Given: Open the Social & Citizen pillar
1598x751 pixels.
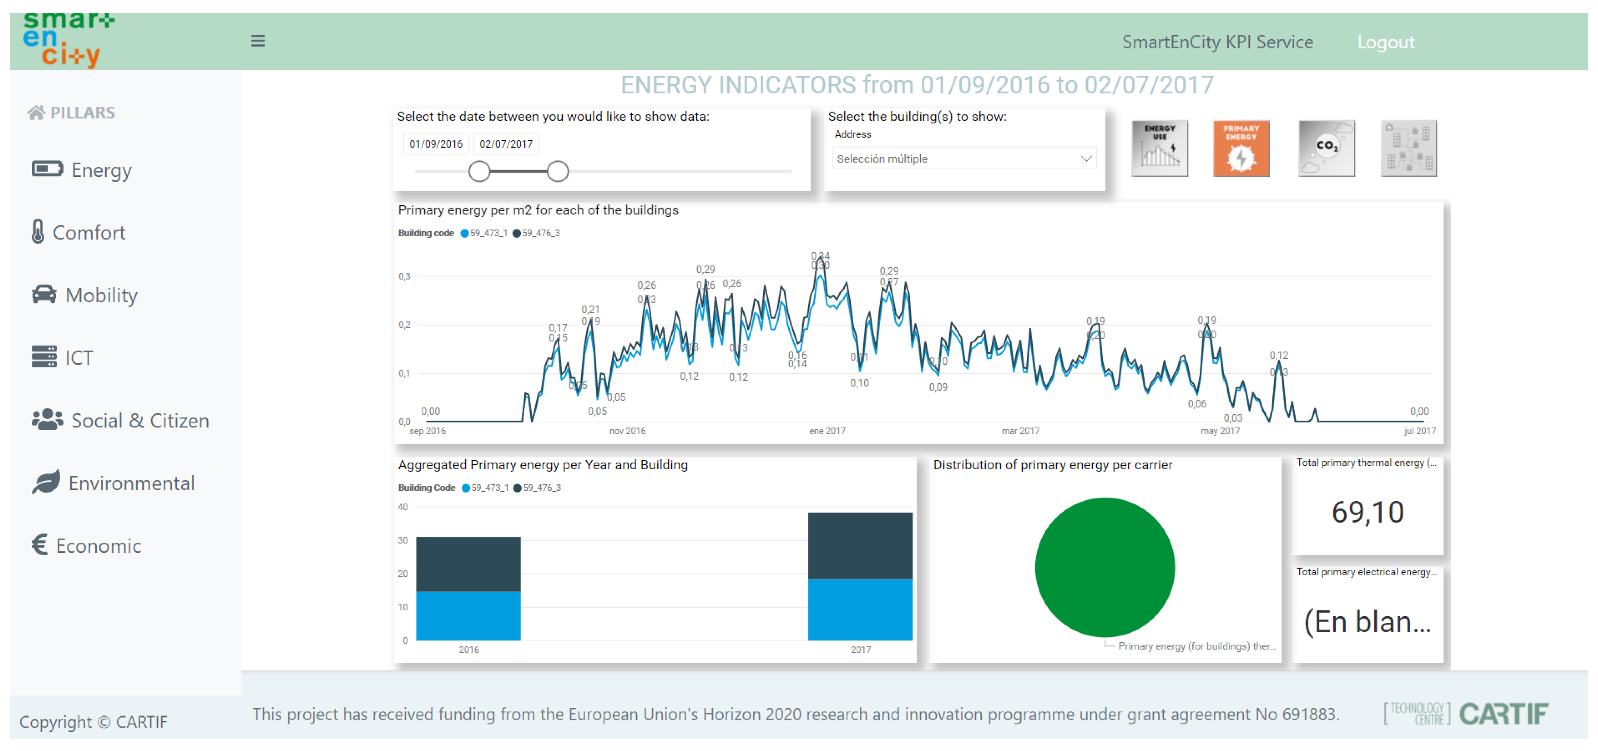Looking at the screenshot, I should click(120, 420).
